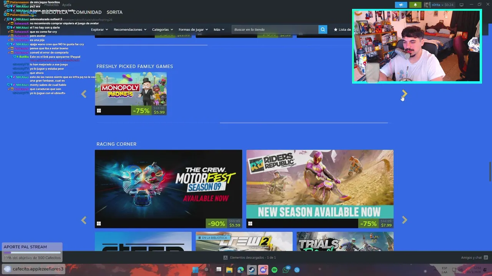Open the S0RITA profile tab
The image size is (492, 276).
[x=115, y=12]
